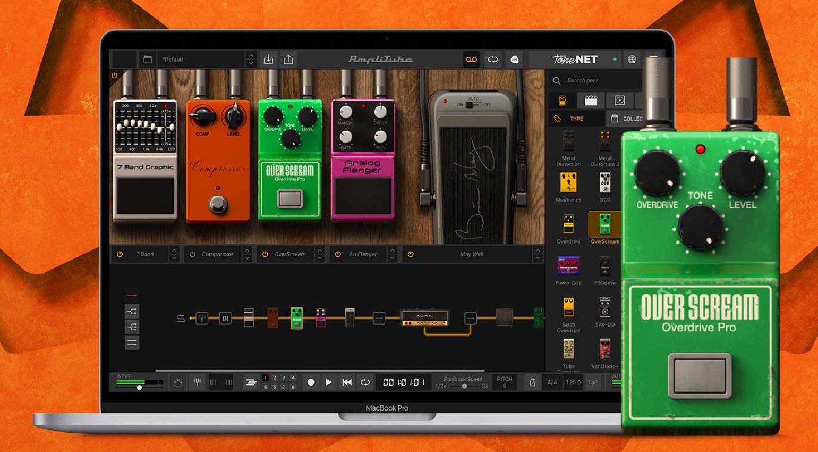The height and width of the screenshot is (452, 818).
Task: Open the ToneNET panel
Action: point(575,60)
